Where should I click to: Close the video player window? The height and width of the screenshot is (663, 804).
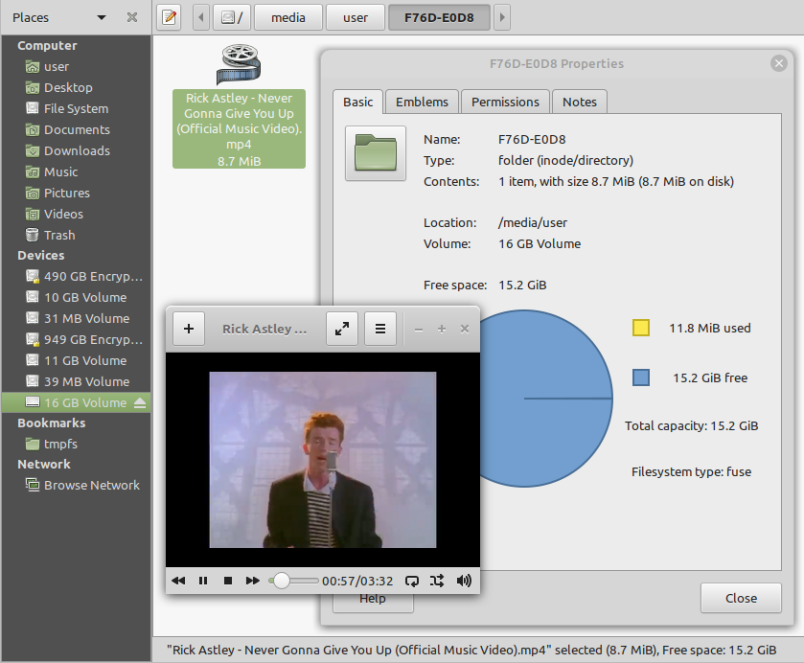click(465, 330)
